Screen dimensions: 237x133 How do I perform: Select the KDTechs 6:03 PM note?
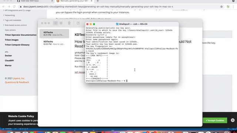click(54, 43)
